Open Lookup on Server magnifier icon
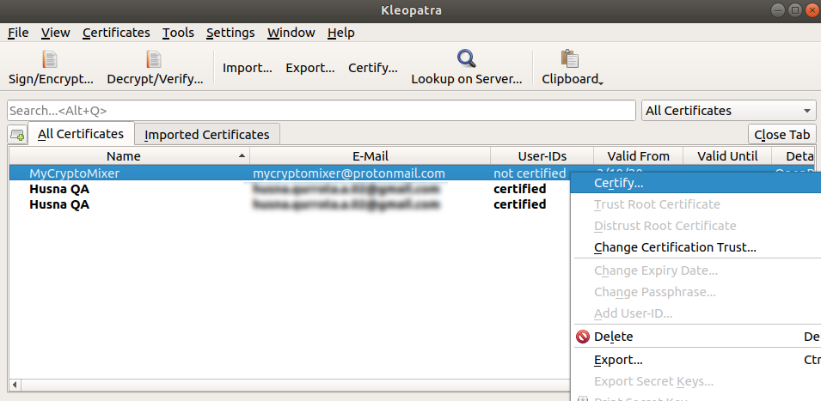Image resolution: width=821 pixels, height=401 pixels. tap(466, 59)
